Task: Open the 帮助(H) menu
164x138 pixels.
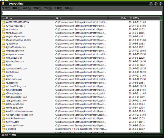Action: (69, 8)
